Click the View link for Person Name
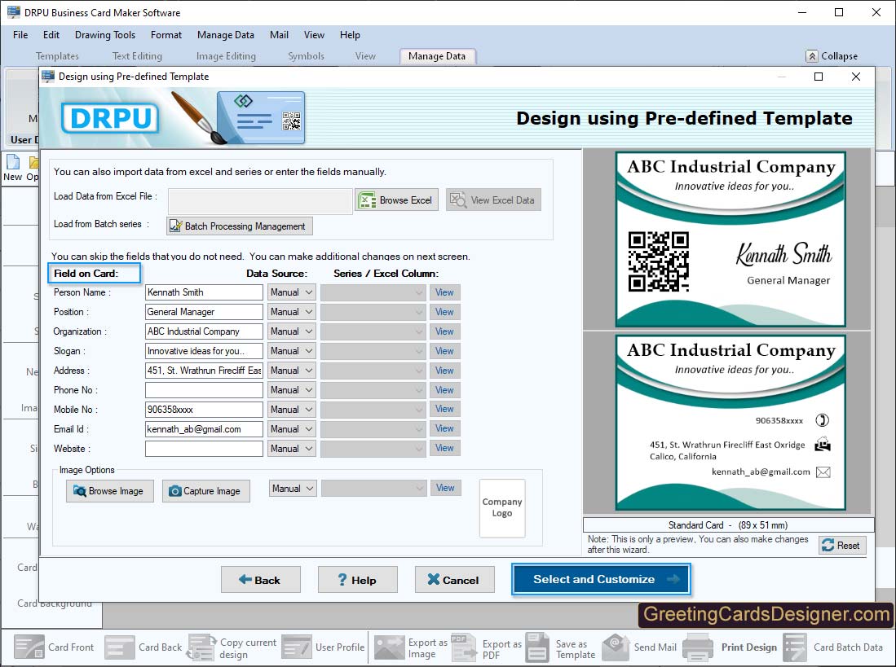896x667 pixels. [444, 292]
